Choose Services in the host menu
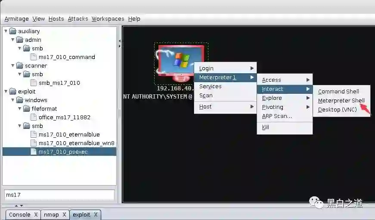Viewport: 375px width, 220px height. (225, 87)
